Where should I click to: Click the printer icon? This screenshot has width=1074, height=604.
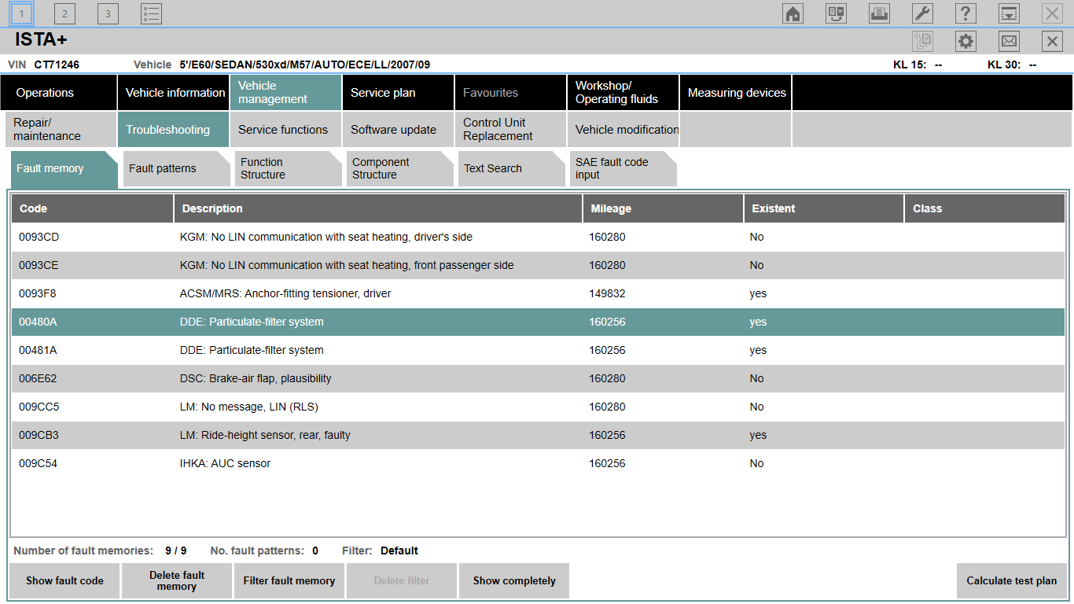[879, 13]
